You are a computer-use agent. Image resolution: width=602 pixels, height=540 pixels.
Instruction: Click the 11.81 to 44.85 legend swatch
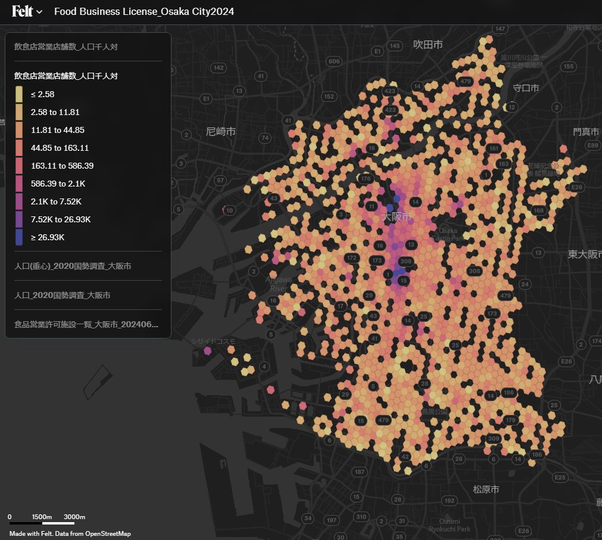coord(19,130)
